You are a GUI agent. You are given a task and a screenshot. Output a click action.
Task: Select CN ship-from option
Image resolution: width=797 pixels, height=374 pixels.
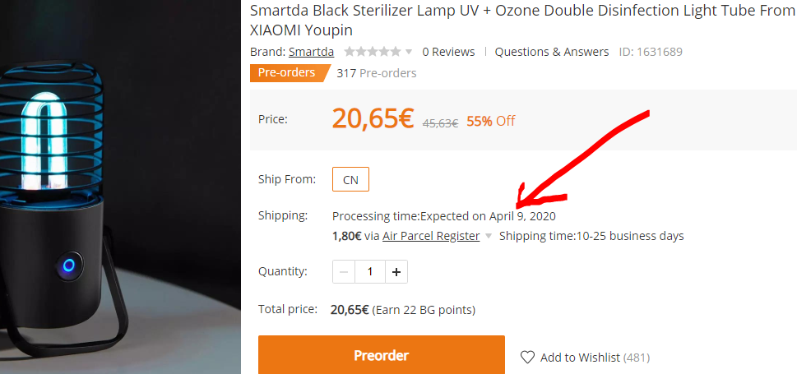tap(350, 179)
